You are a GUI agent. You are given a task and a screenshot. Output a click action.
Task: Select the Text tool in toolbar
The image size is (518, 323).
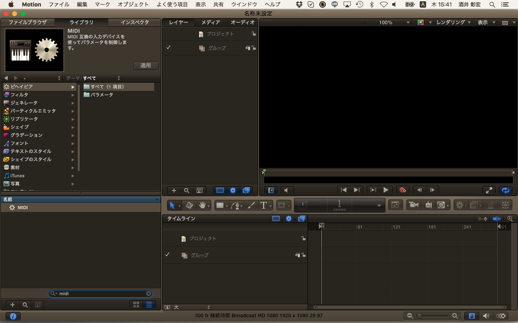tap(263, 206)
